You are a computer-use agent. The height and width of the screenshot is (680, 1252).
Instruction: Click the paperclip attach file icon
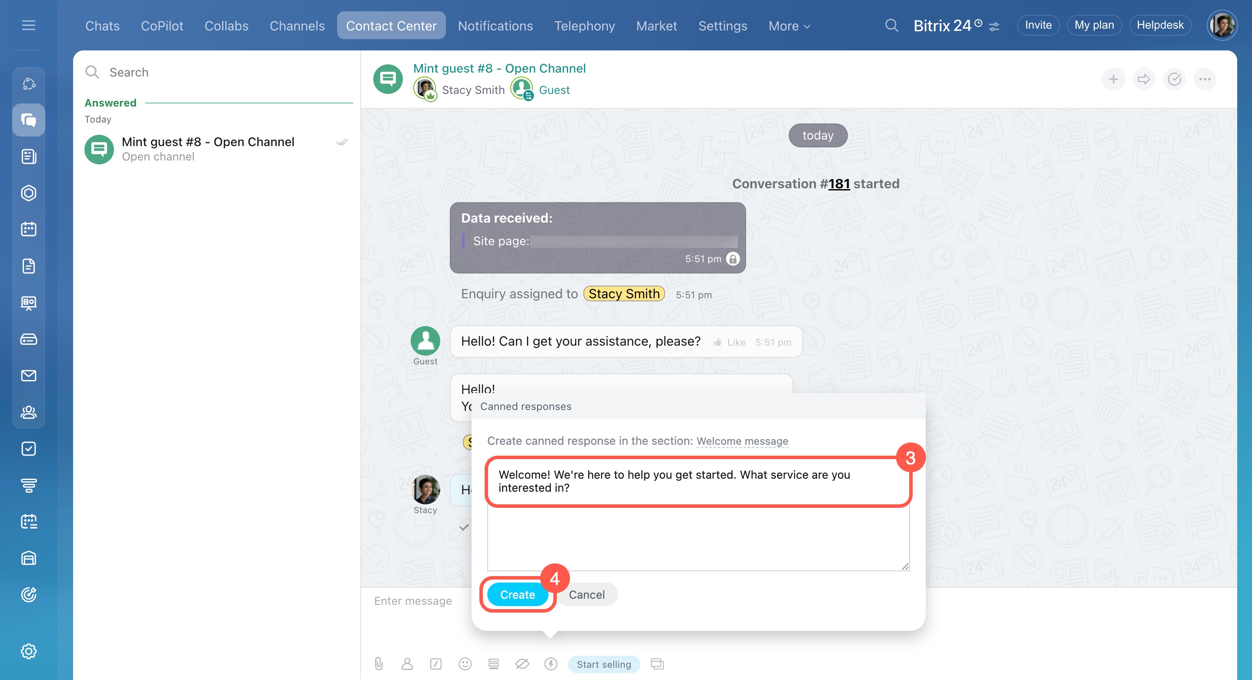pos(378,663)
